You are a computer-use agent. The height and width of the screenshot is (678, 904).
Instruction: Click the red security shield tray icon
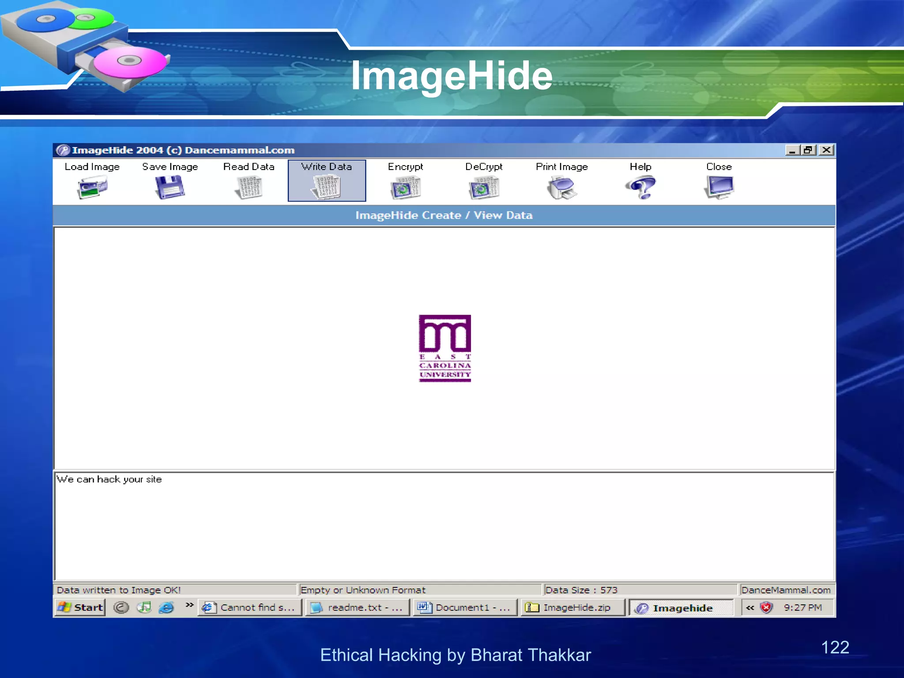point(766,608)
